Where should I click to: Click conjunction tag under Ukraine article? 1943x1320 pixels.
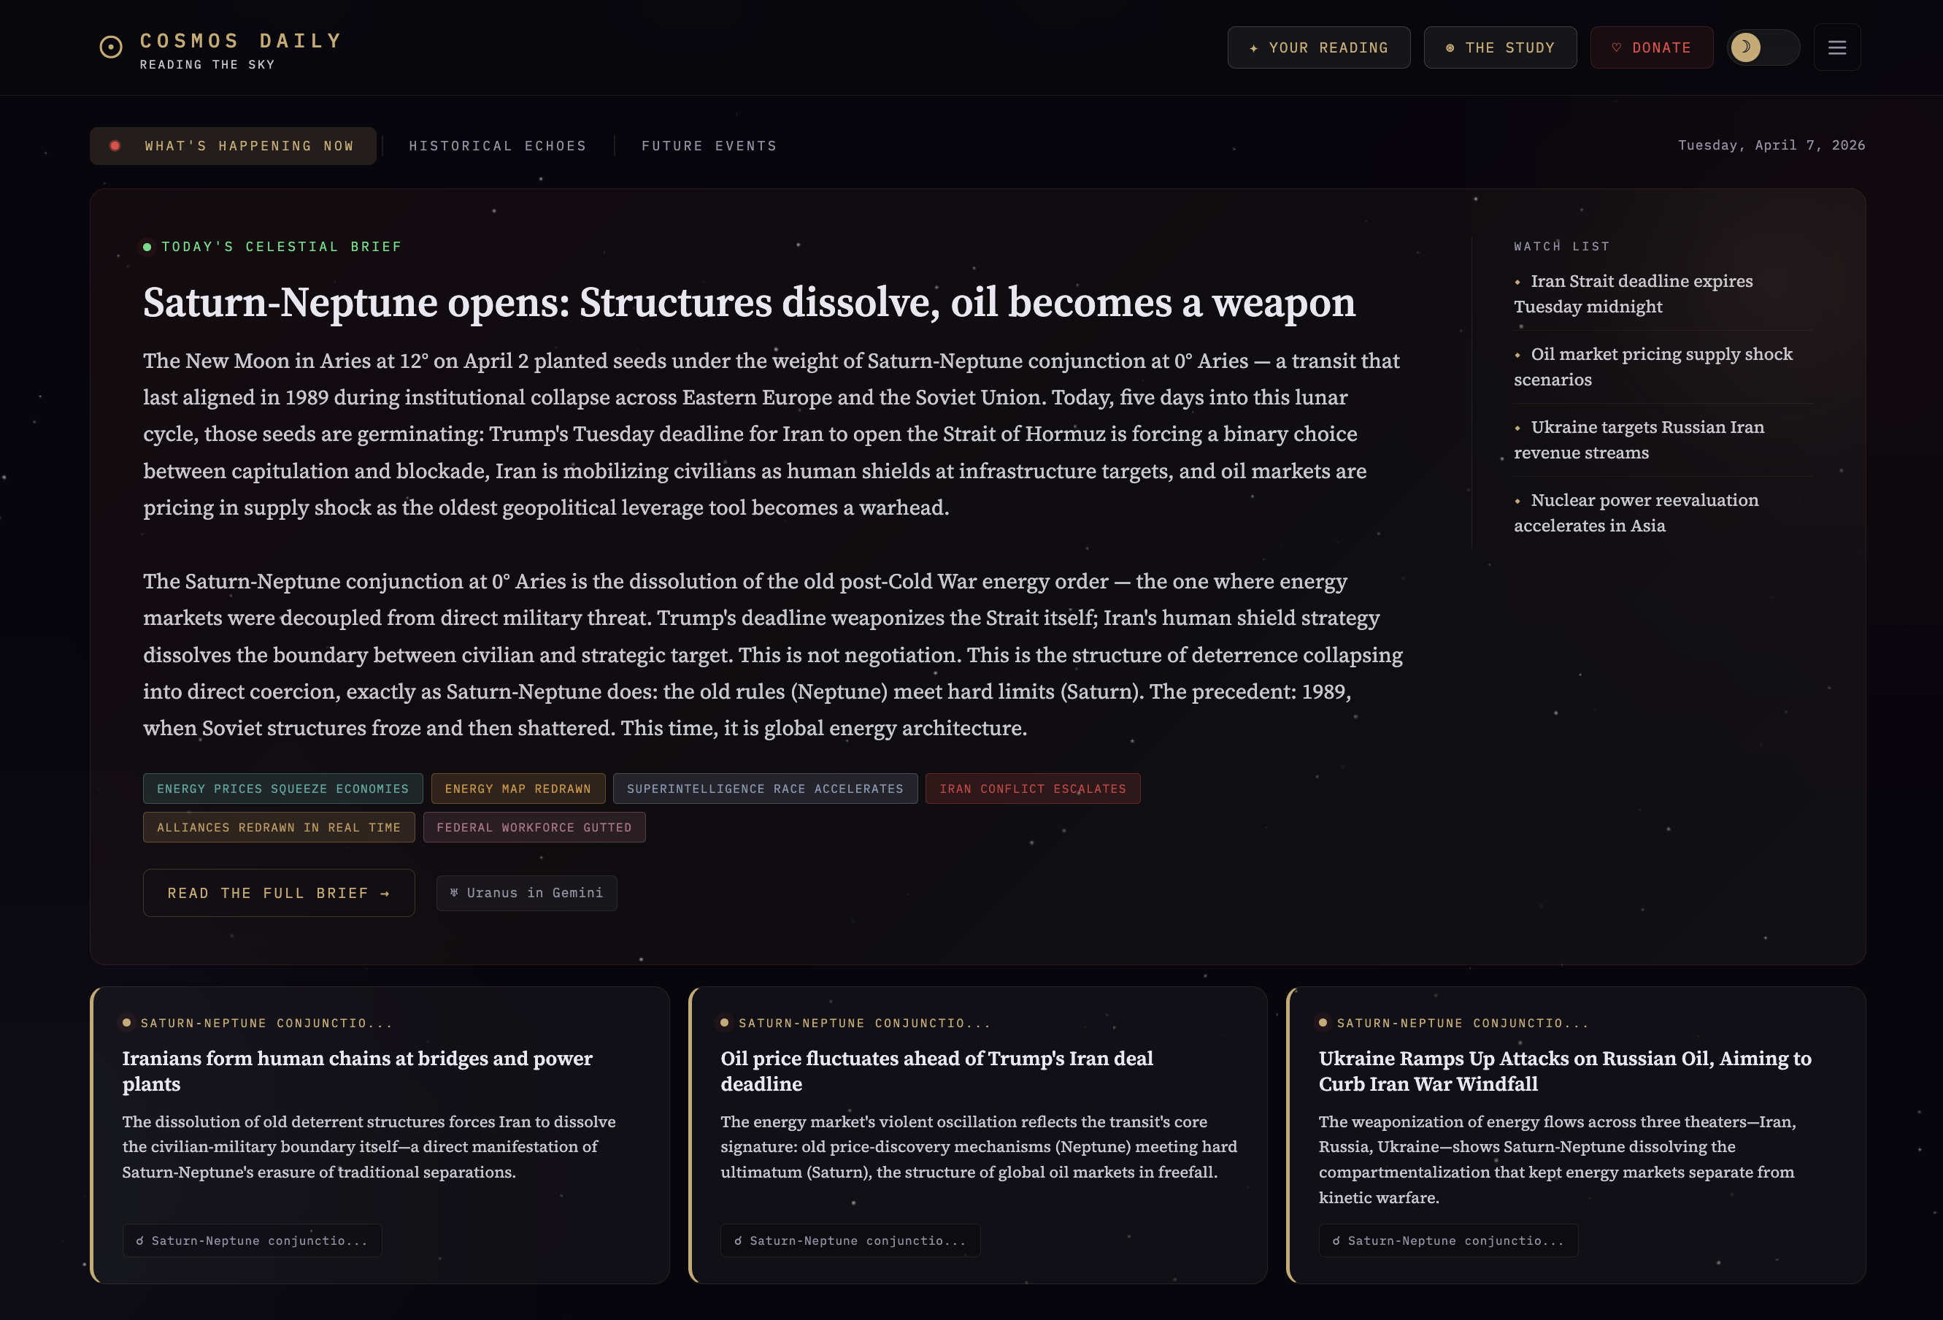(1448, 1240)
